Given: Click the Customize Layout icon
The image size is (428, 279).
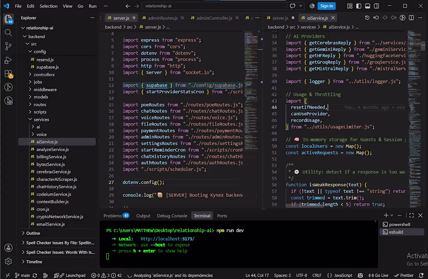Looking at the screenshot, I should click(x=350, y=6).
